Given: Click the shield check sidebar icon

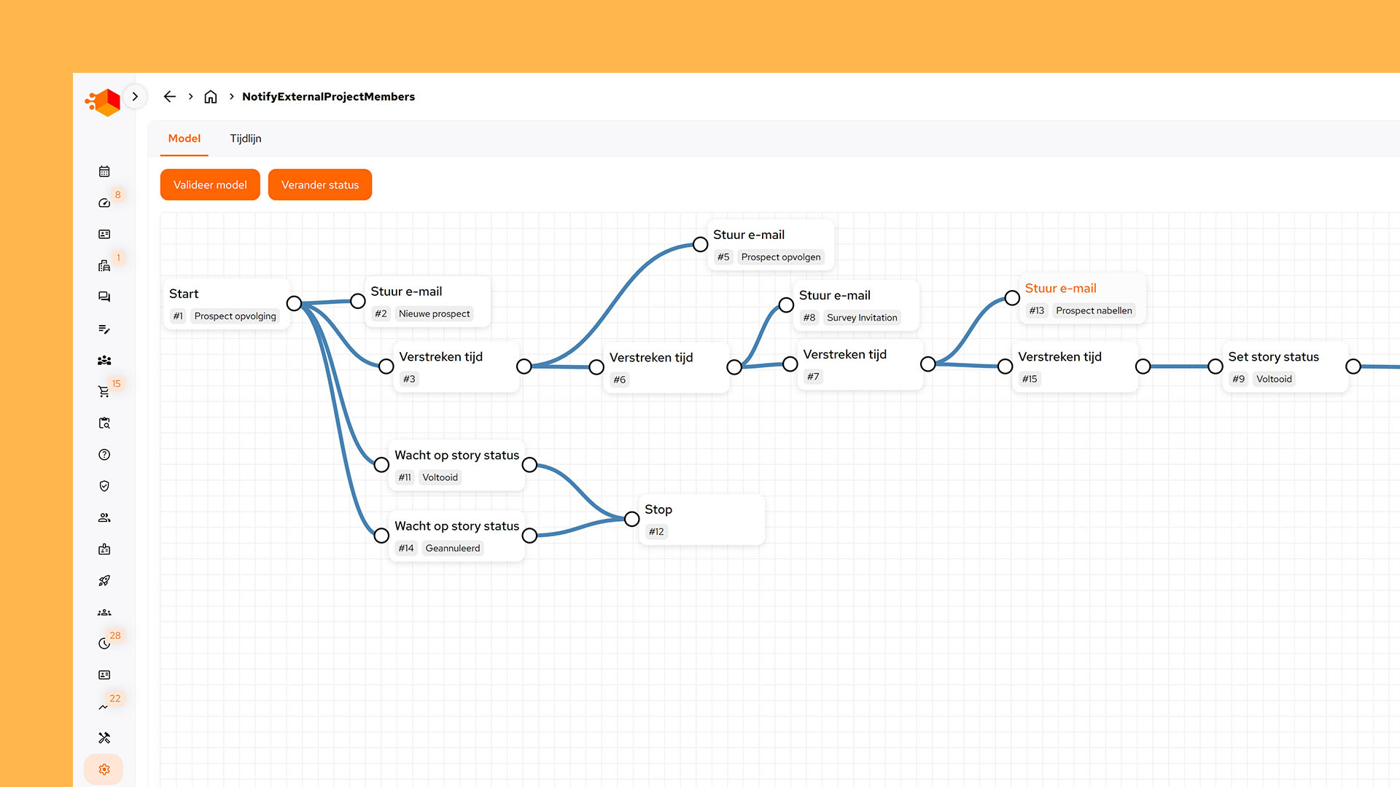Looking at the screenshot, I should [x=104, y=486].
